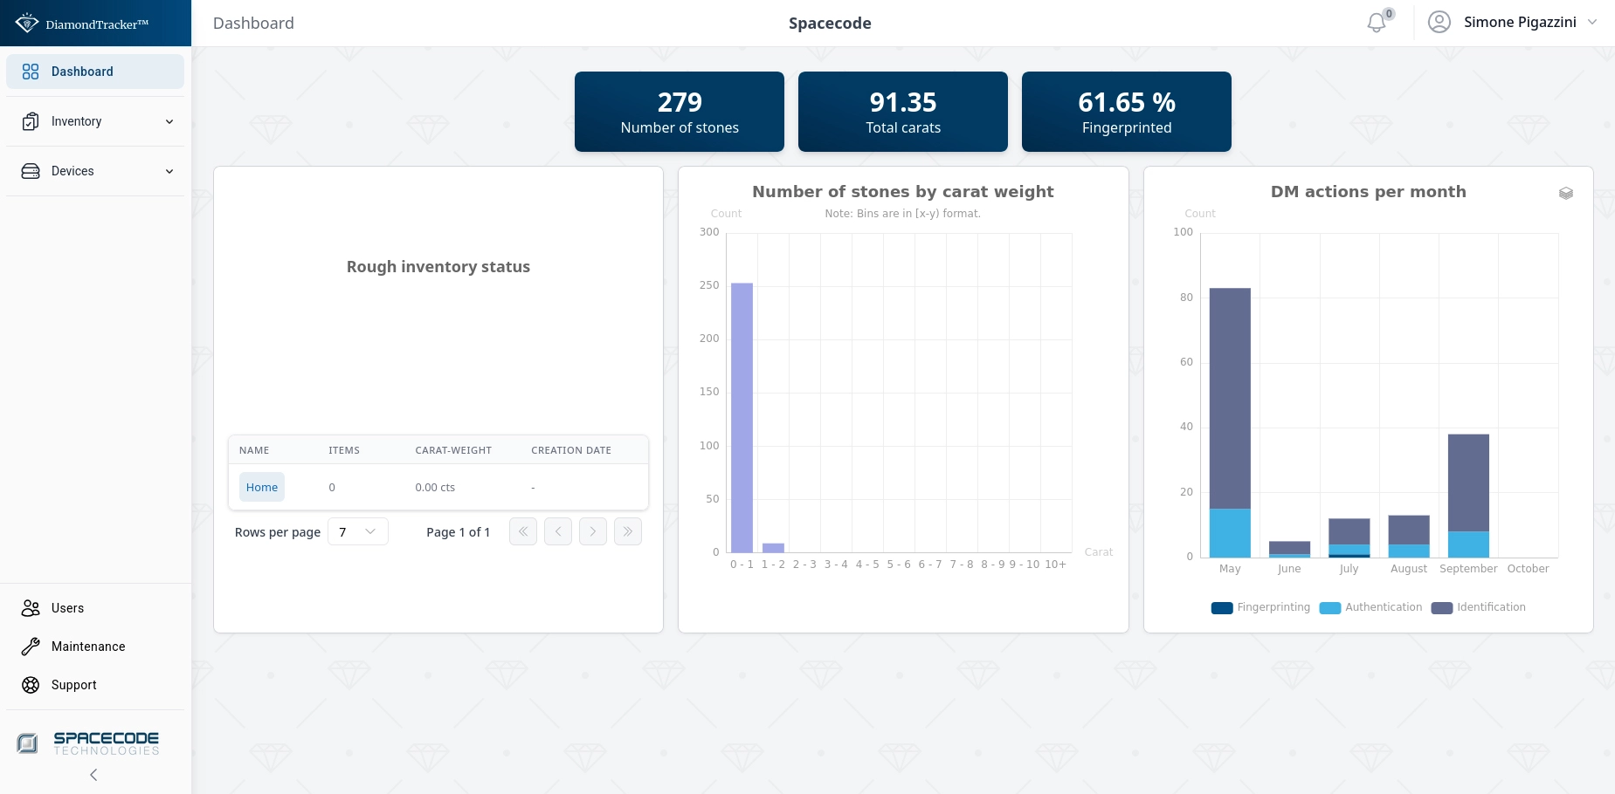Image resolution: width=1615 pixels, height=794 pixels.
Task: Collapse the sidebar with the left arrow
Action: (x=93, y=775)
